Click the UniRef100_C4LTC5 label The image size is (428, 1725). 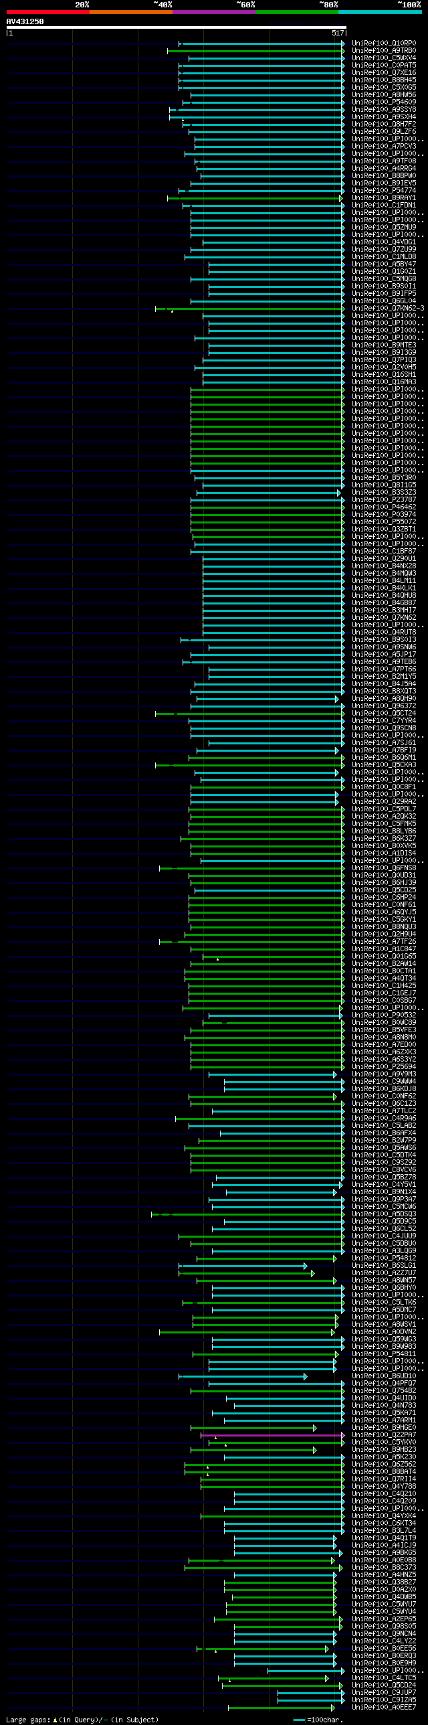point(384,1679)
